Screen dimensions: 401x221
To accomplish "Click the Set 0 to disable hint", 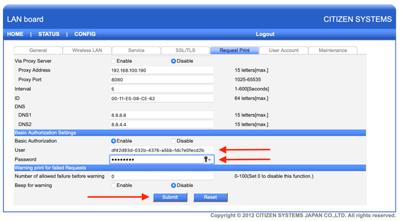I will (274, 176).
